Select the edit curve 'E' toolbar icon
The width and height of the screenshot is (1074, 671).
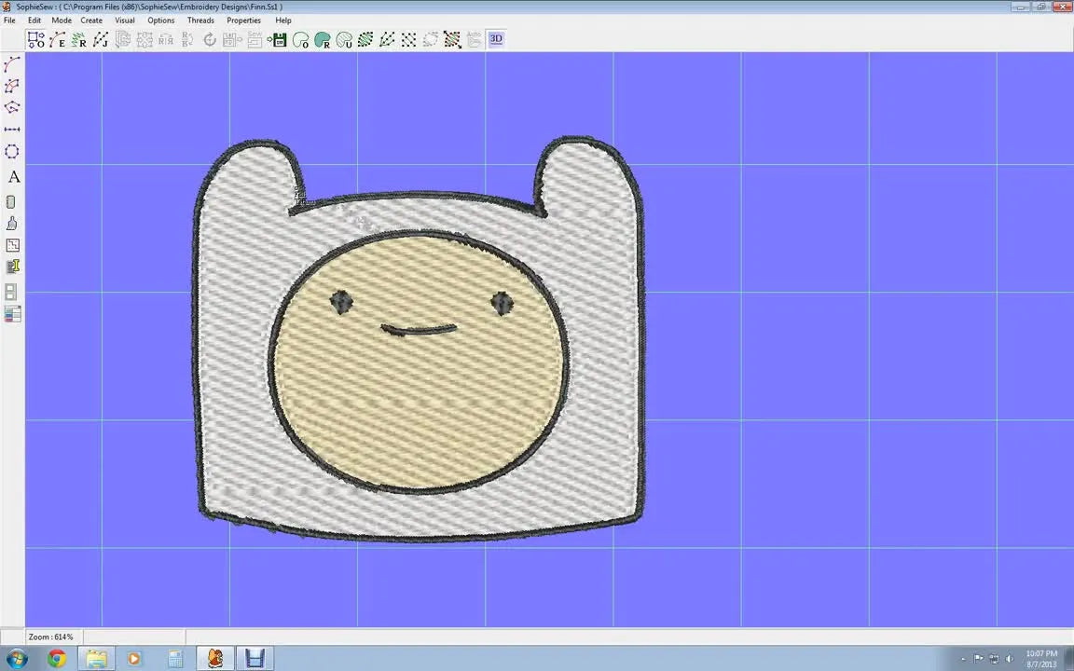58,40
